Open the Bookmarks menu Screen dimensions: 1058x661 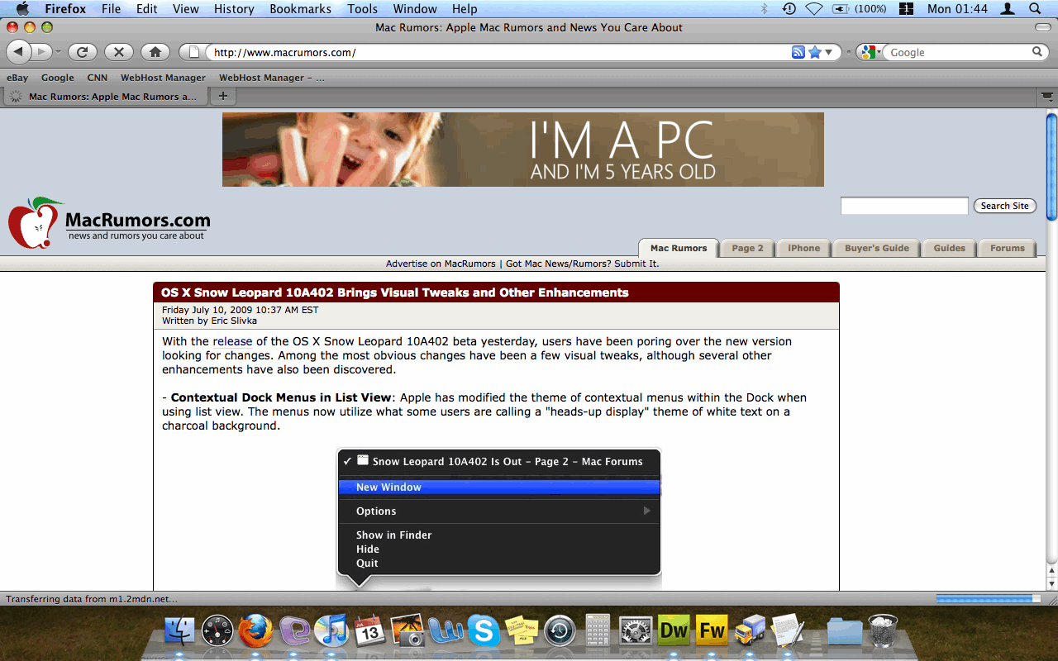click(x=300, y=9)
